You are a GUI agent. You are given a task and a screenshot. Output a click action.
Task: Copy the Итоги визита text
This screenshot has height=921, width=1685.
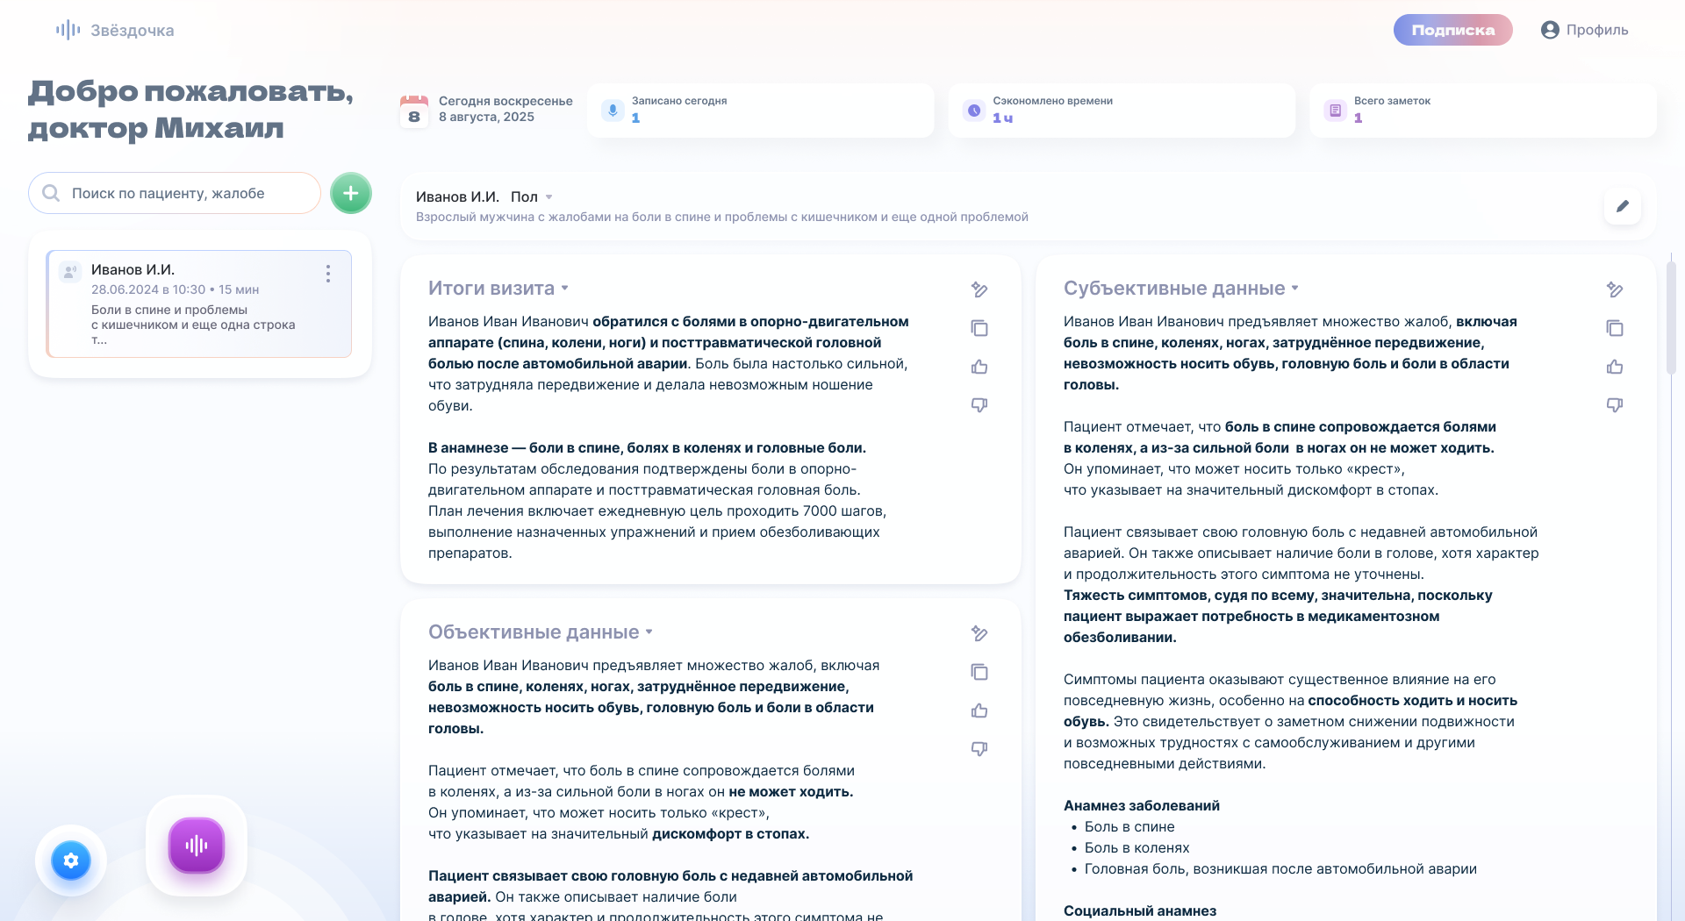coord(979,328)
